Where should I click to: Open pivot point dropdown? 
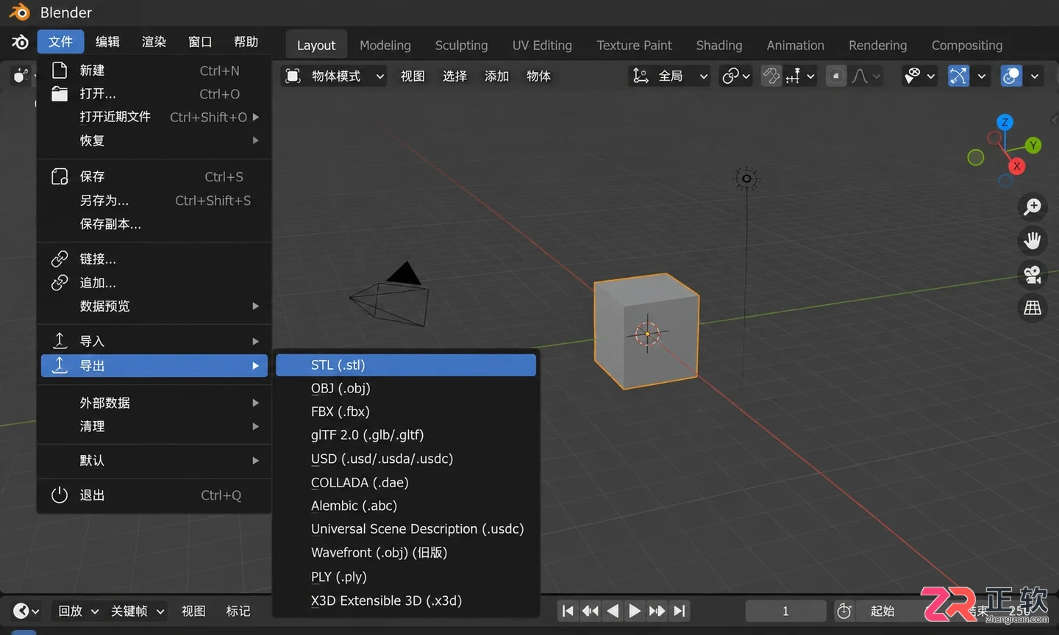(x=736, y=76)
